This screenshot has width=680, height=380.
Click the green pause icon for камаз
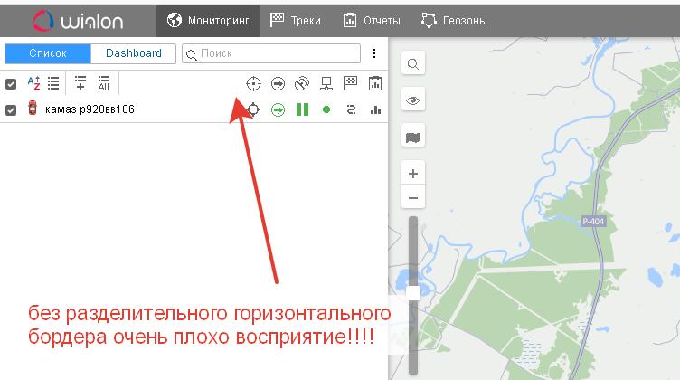[x=302, y=110]
